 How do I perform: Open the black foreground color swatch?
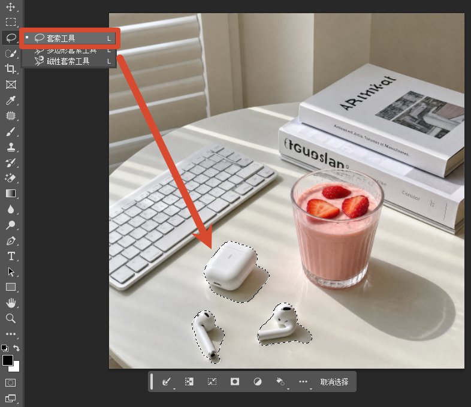pos(8,360)
